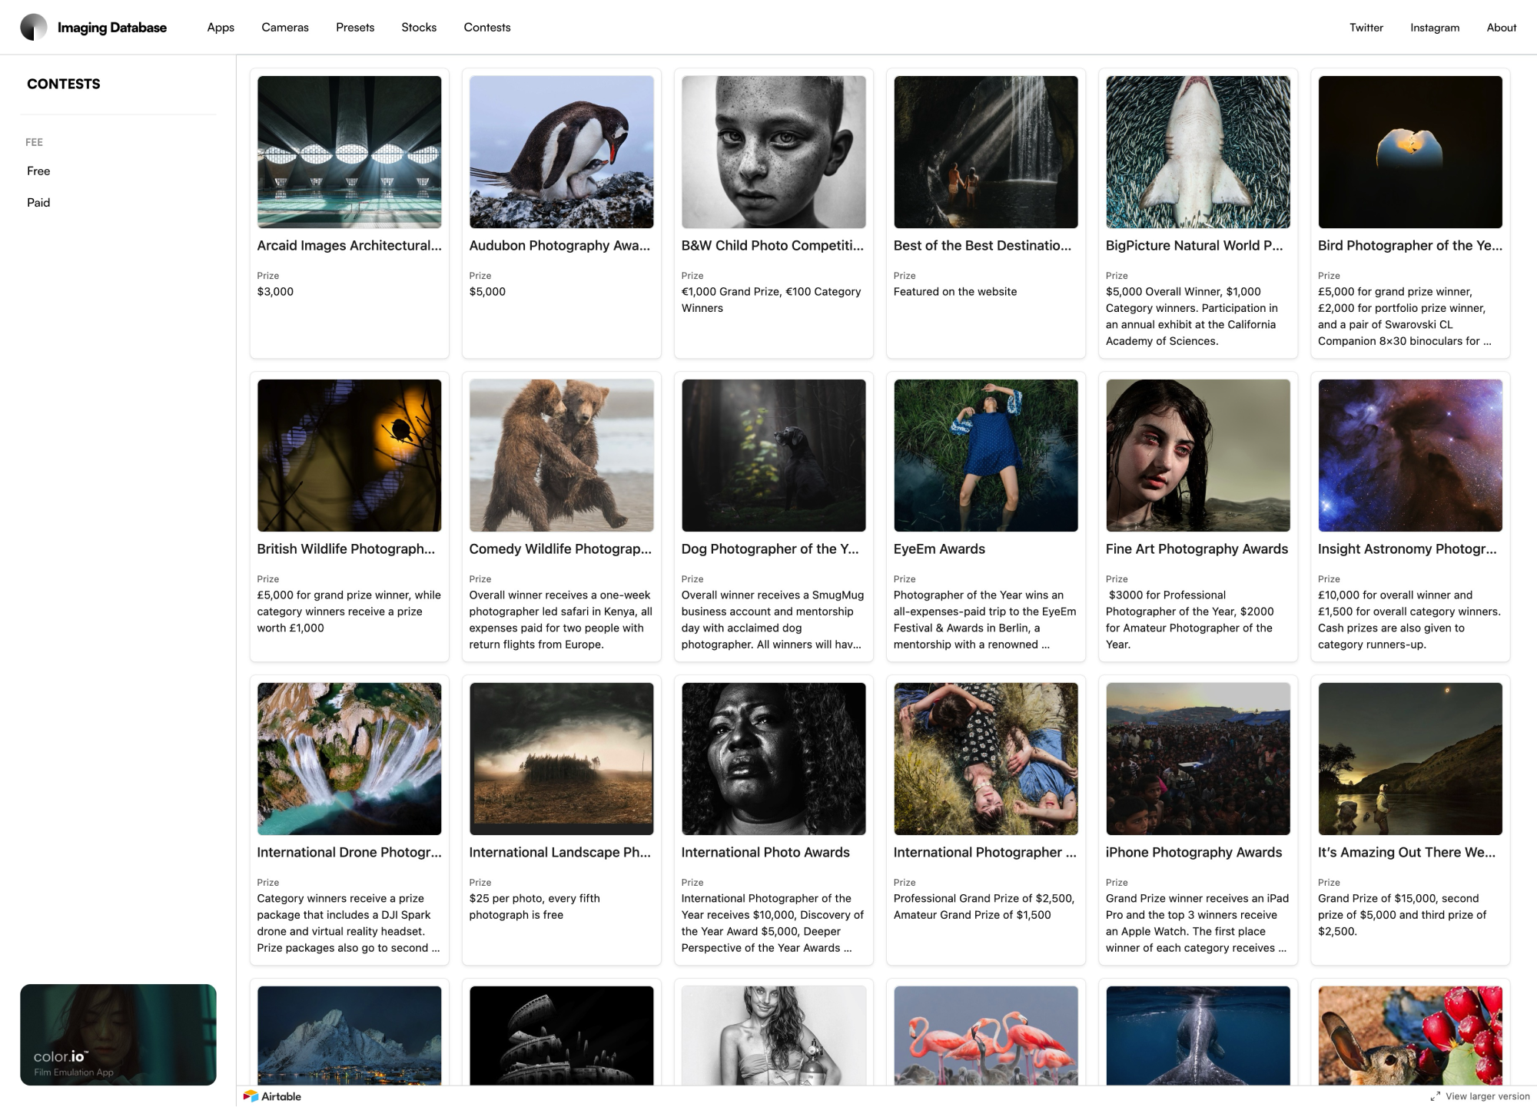The image size is (1537, 1107).
Task: Open the Presets page
Action: (x=355, y=27)
